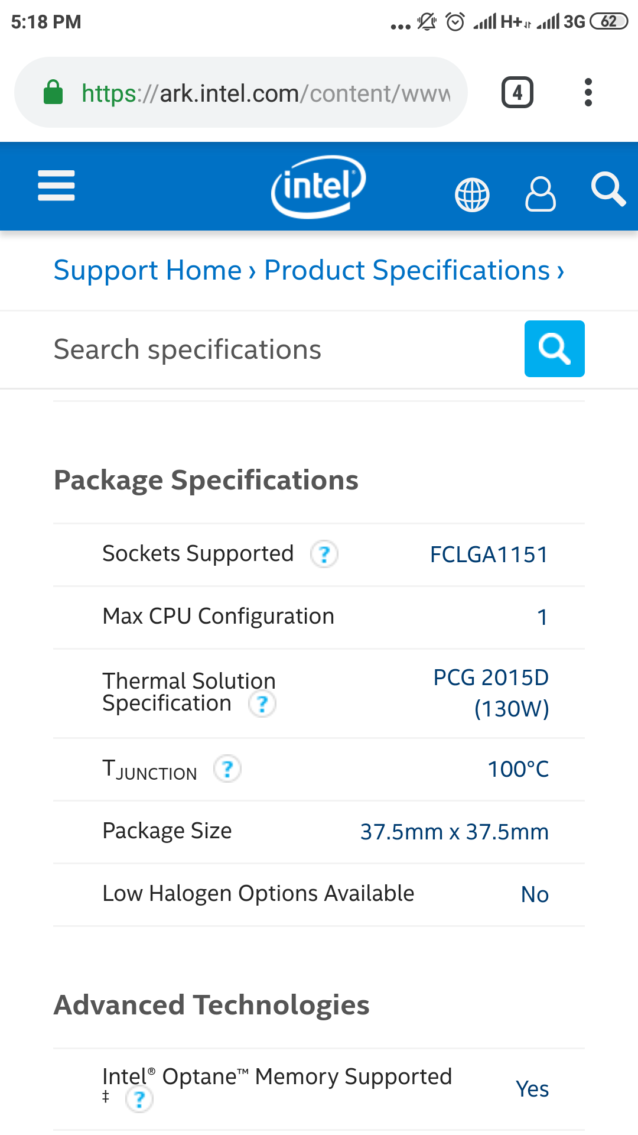Open the browser tab switcher showing 4
The image size is (638, 1135).
pos(517,93)
